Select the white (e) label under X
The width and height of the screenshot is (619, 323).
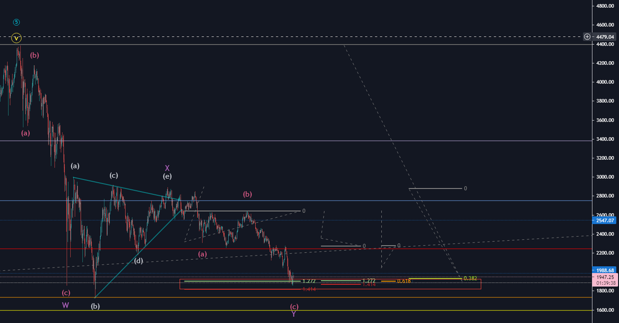tap(167, 176)
